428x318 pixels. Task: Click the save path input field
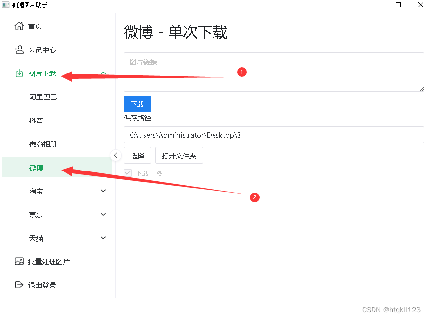coord(274,135)
